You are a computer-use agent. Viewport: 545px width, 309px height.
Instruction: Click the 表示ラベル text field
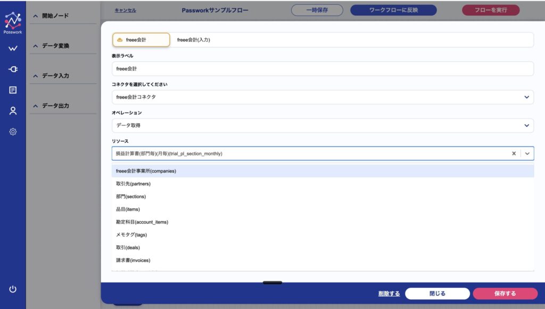pyautogui.click(x=323, y=68)
